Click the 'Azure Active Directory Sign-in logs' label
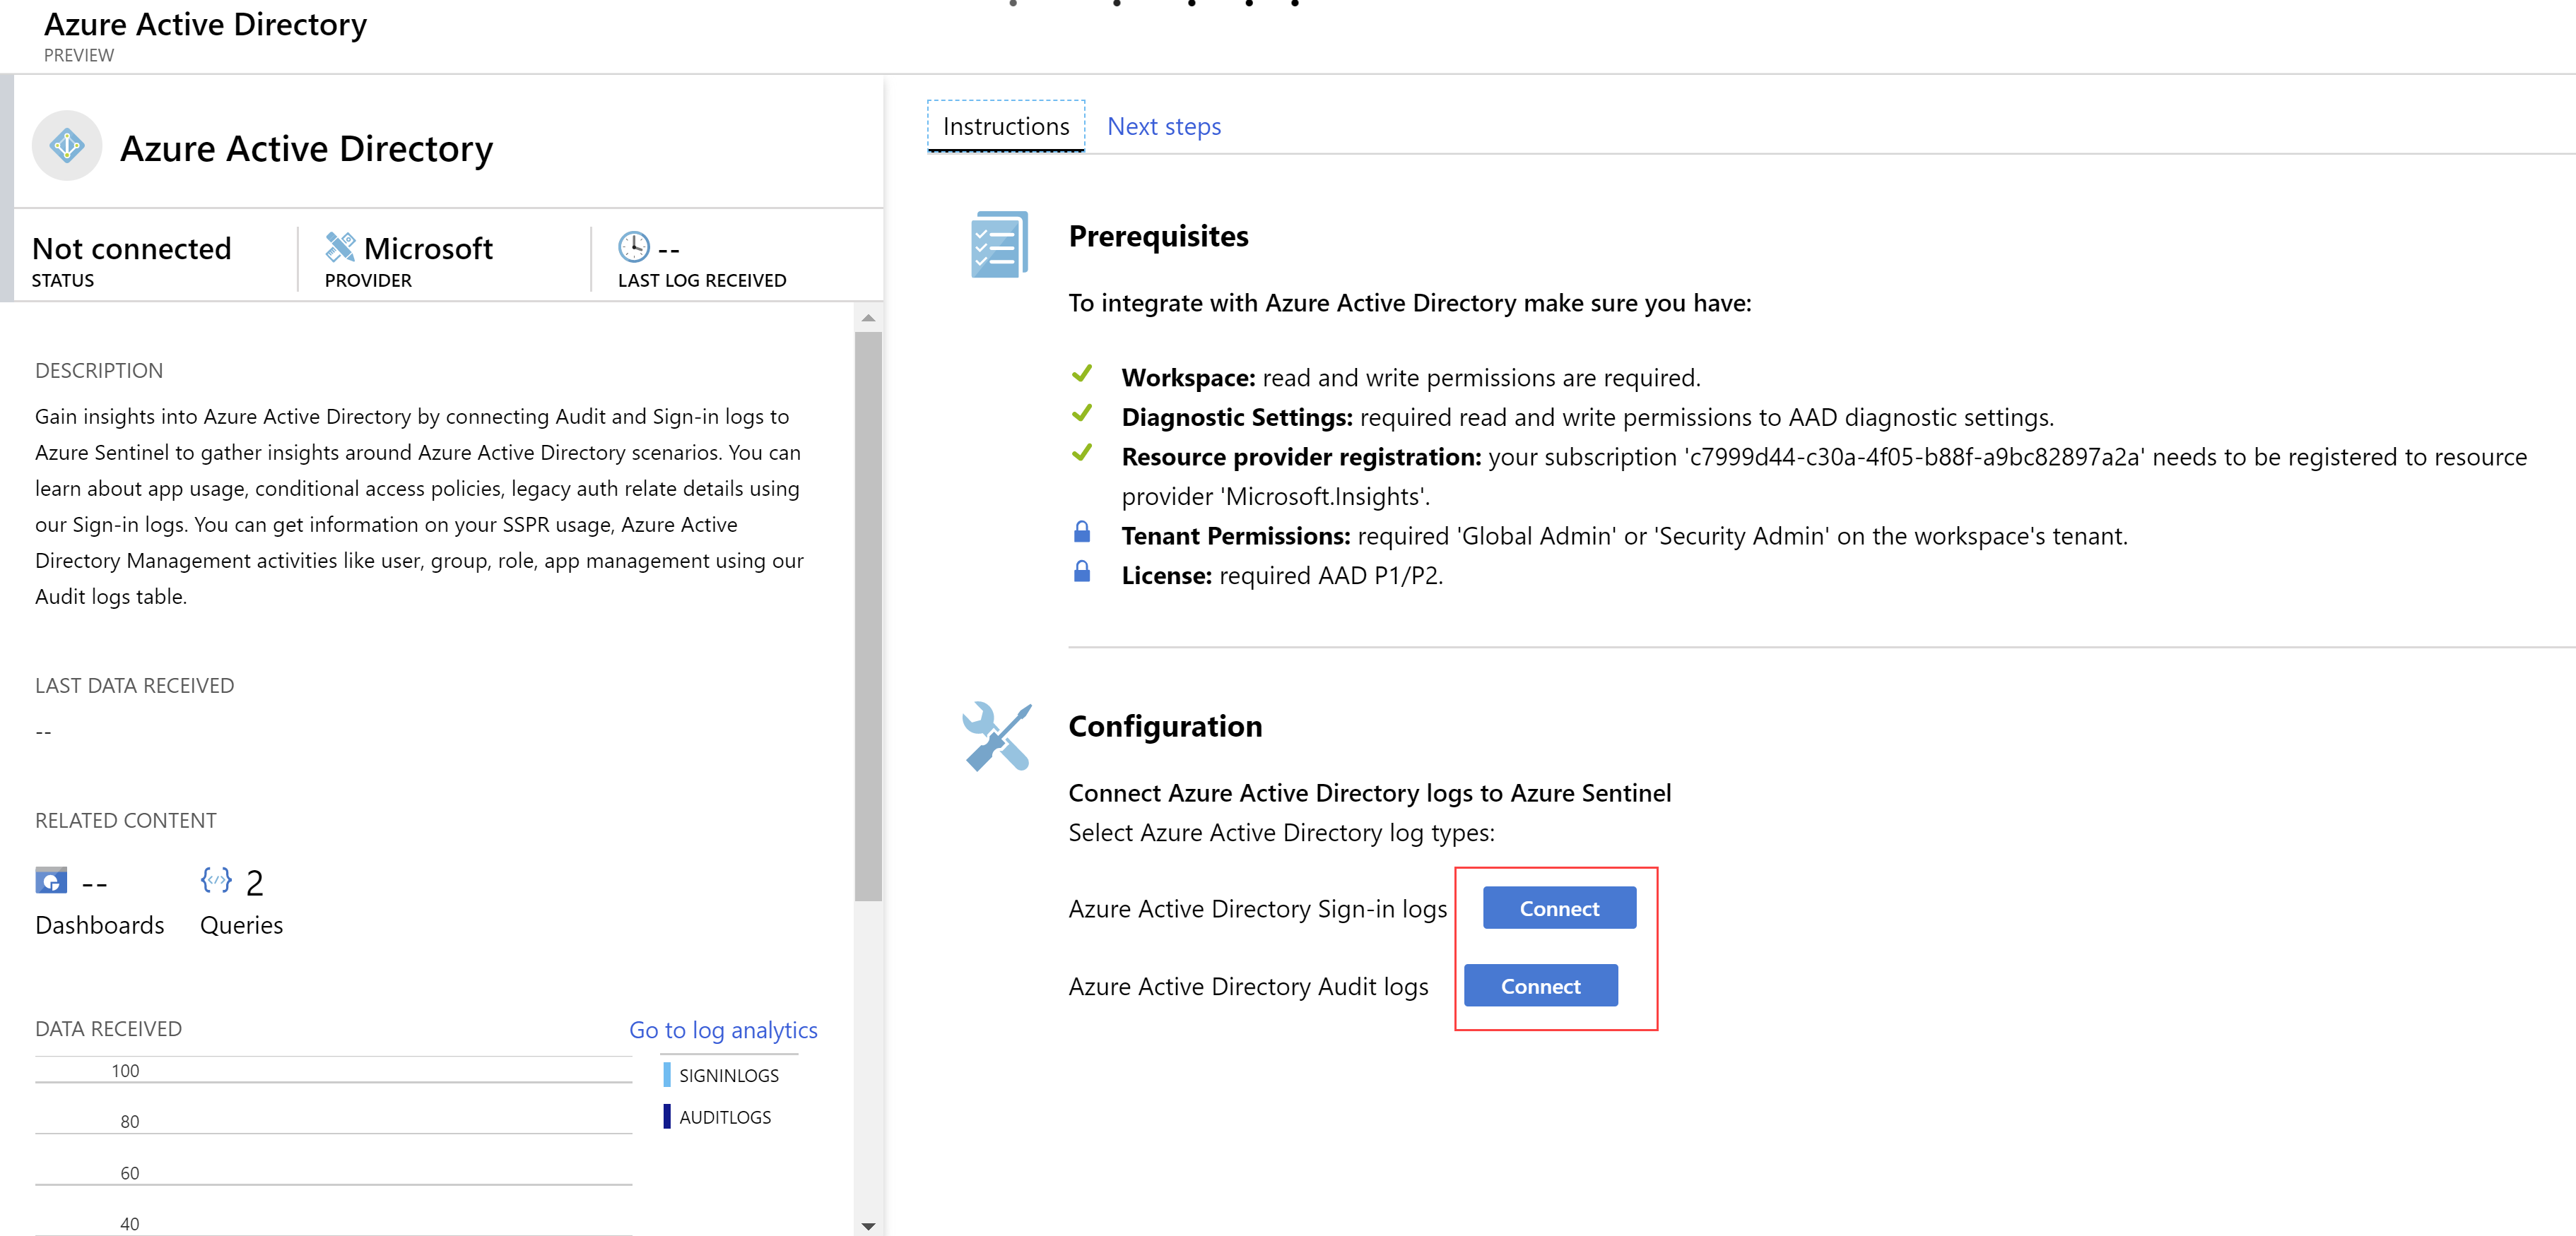This screenshot has height=1236, width=2576. pyautogui.click(x=1257, y=909)
